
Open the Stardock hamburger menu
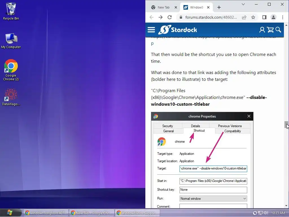(x=151, y=30)
